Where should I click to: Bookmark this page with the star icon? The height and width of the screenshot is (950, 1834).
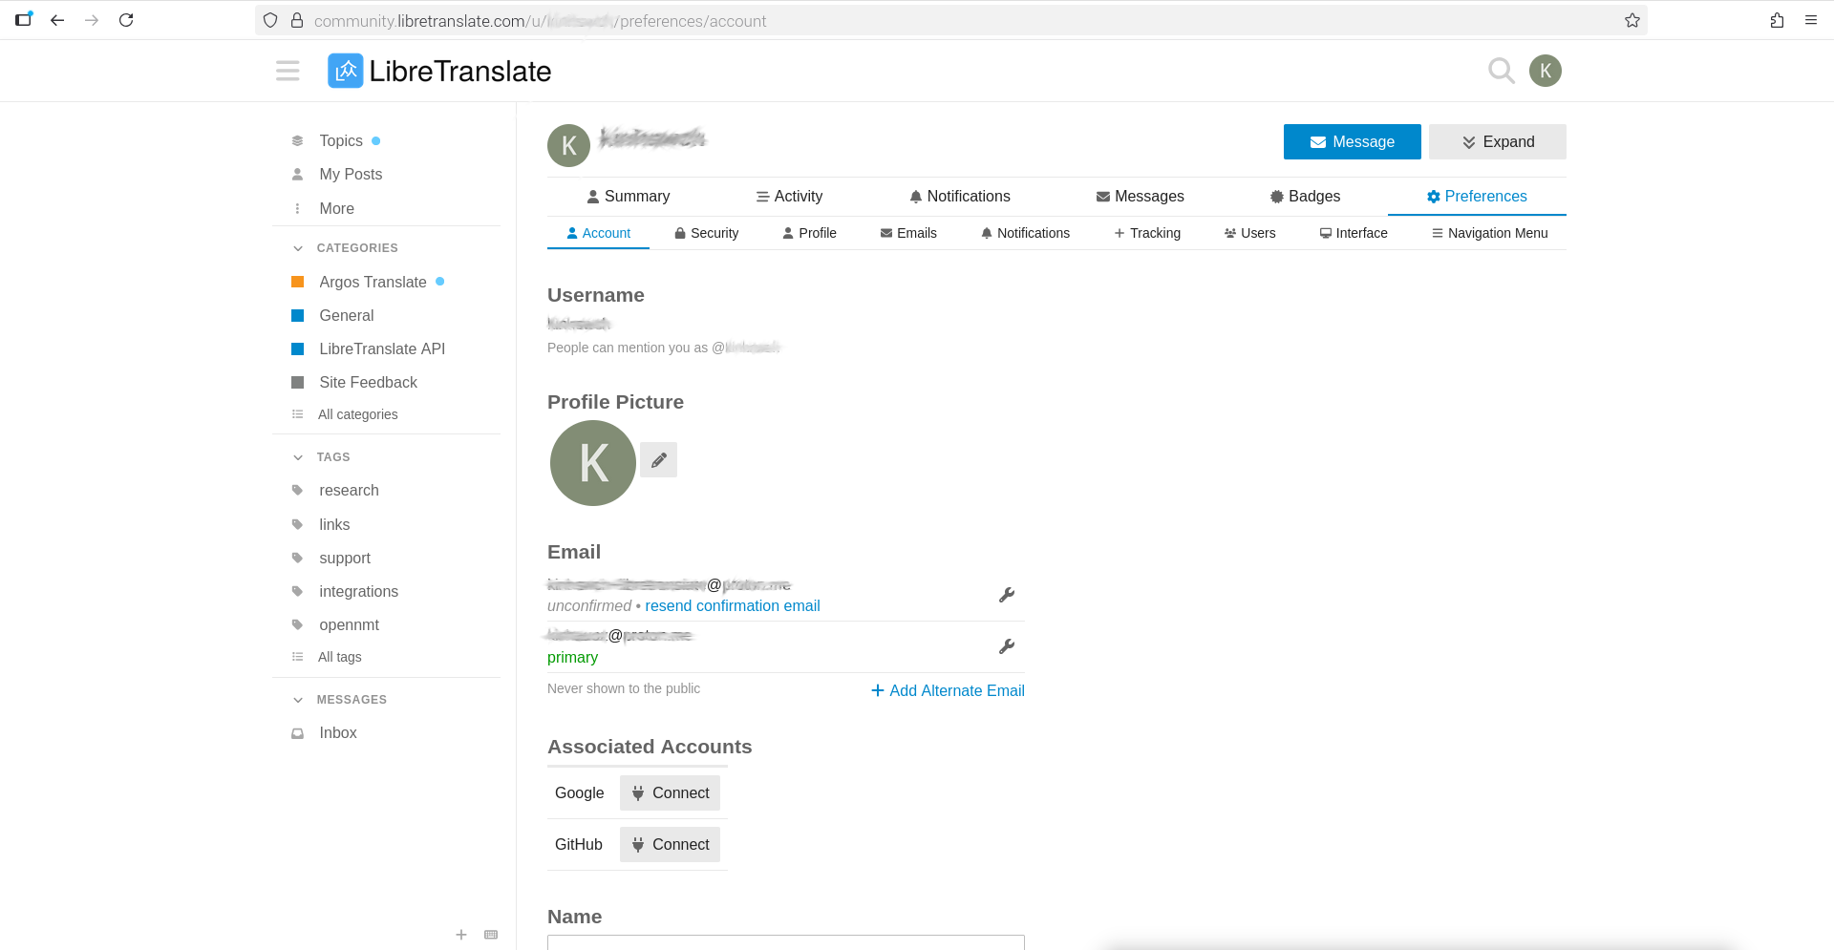(x=1632, y=20)
